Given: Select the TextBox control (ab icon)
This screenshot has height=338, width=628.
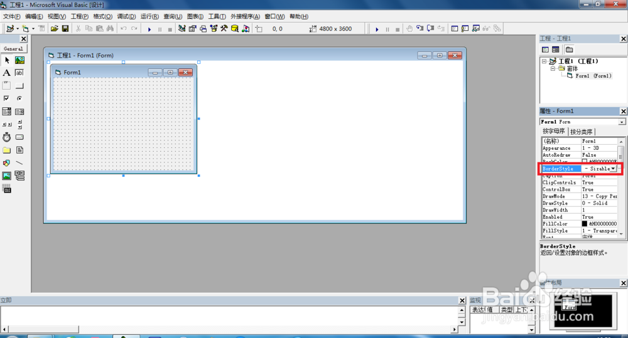Looking at the screenshot, I should click(19, 73).
